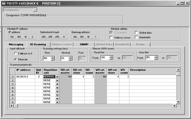Open row 6 repetitive rate dropdown
The height and width of the screenshot is (119, 191).
click(x=57, y=95)
